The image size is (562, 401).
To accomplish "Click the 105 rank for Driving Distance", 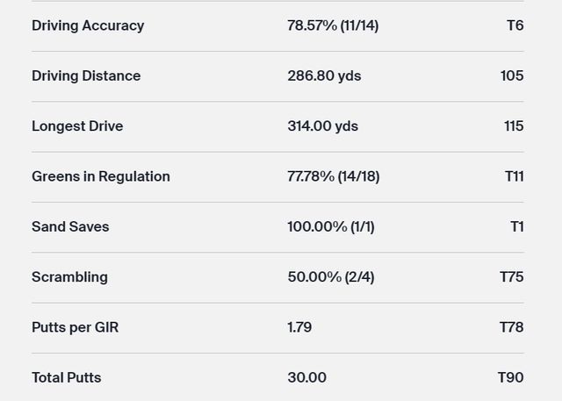I will tap(512, 75).
